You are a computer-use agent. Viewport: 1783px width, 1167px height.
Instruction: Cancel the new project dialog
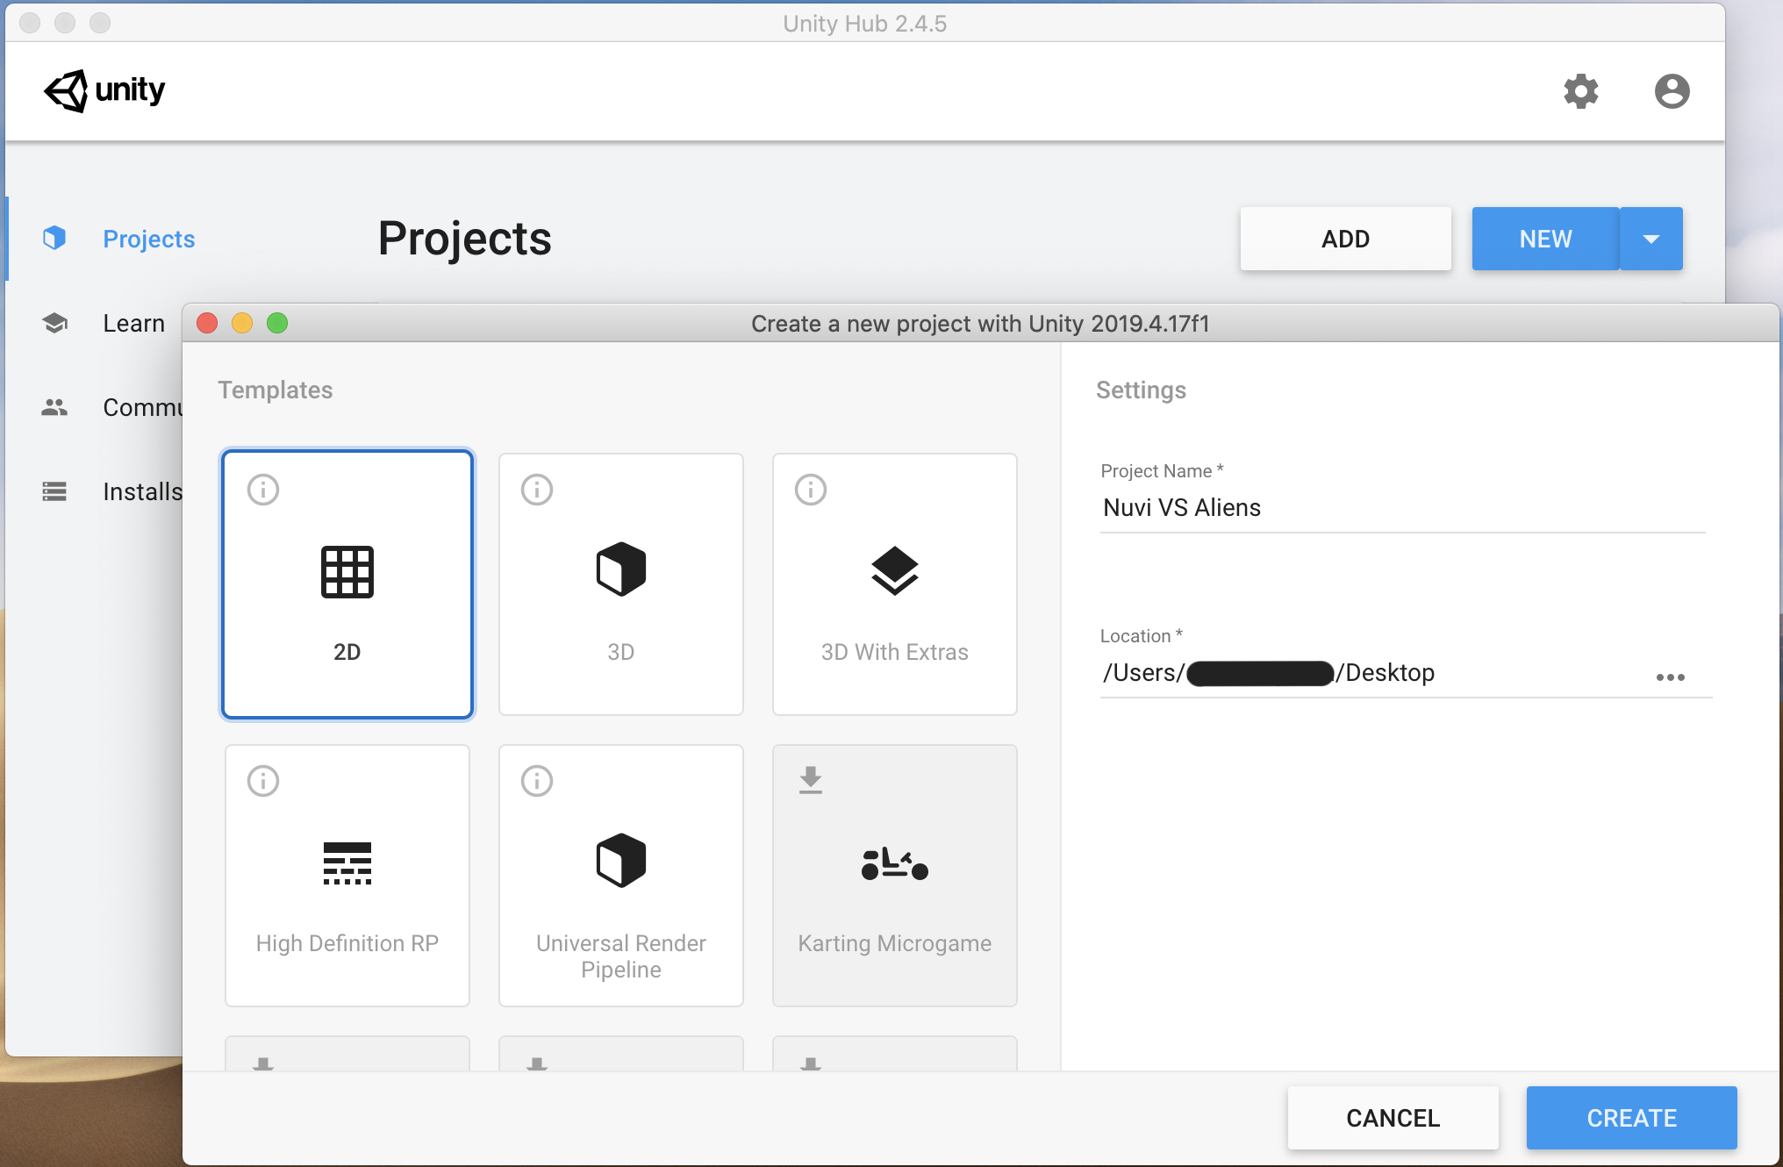(1393, 1118)
